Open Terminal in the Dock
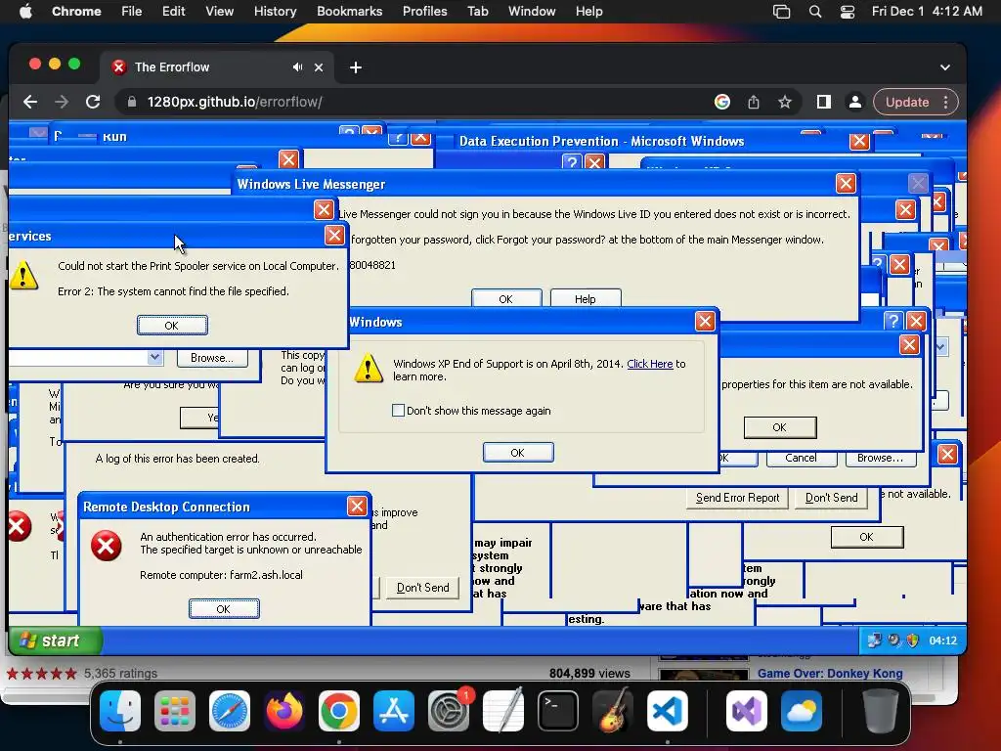Image resolution: width=1001 pixels, height=751 pixels. pyautogui.click(x=558, y=711)
